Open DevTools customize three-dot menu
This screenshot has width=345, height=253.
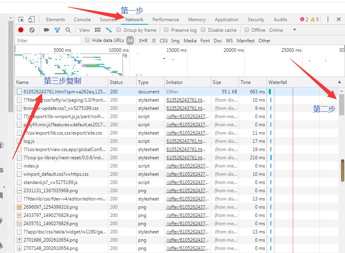pos(328,19)
